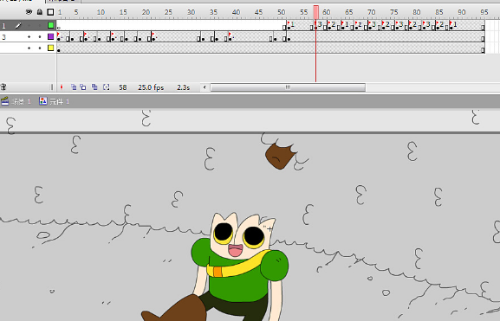Click the timeline horizontal scrollbar thumb
500x321 pixels.
click(x=288, y=87)
